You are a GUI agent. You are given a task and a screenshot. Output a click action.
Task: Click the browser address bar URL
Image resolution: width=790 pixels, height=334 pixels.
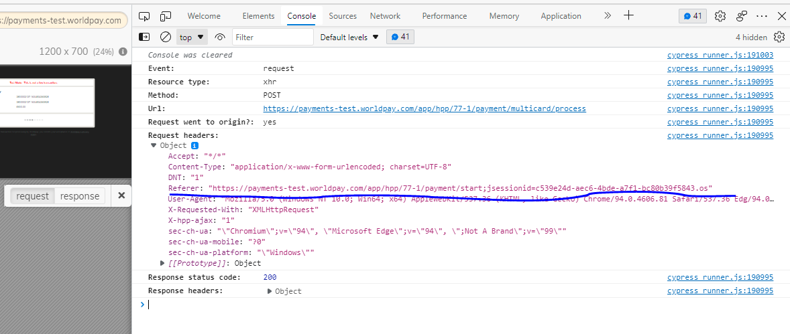60,20
